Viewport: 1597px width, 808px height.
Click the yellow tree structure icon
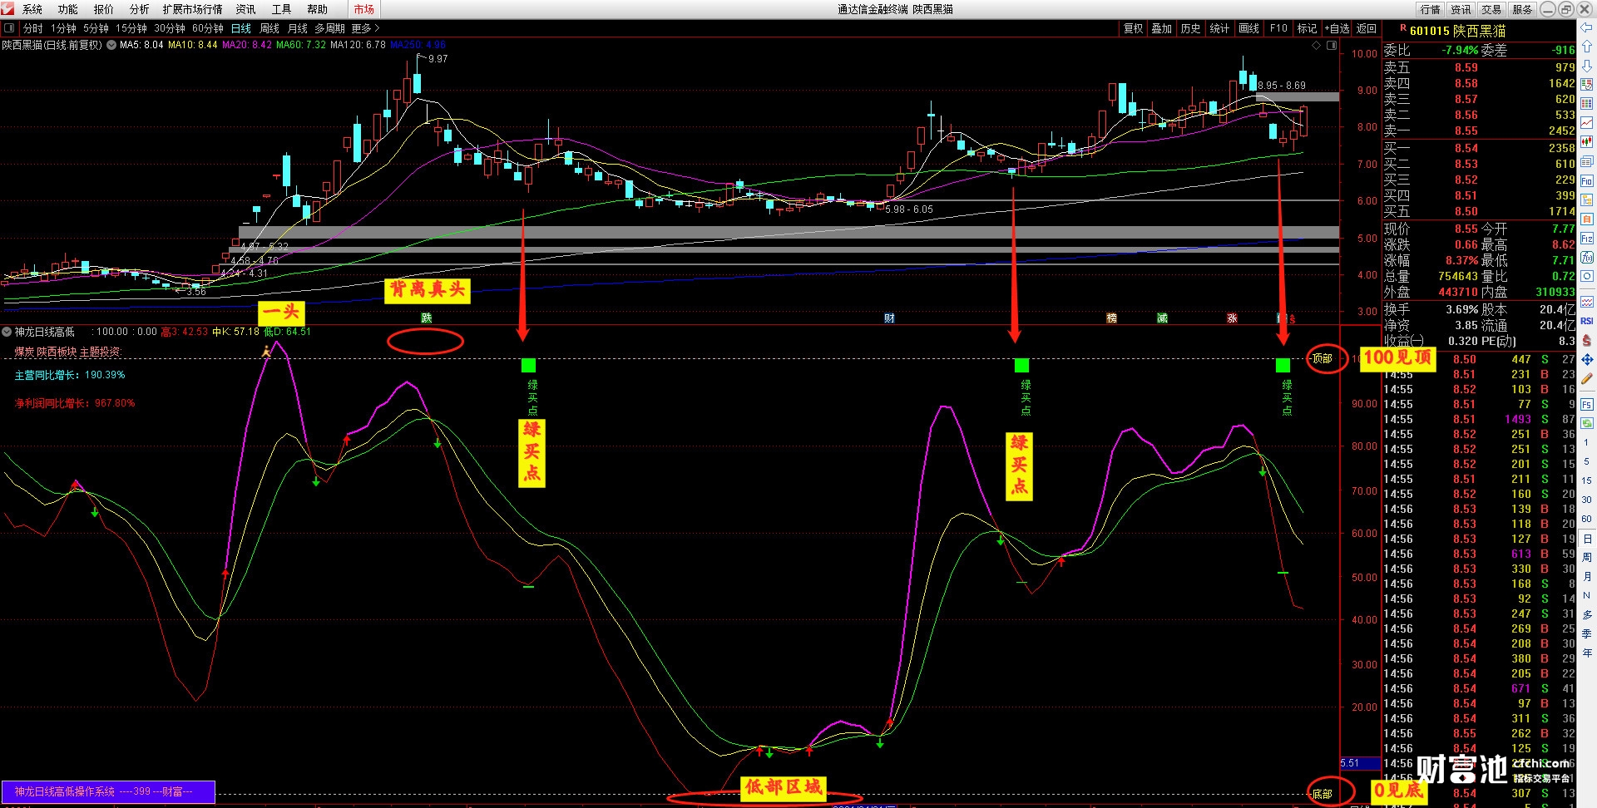[x=1587, y=200]
